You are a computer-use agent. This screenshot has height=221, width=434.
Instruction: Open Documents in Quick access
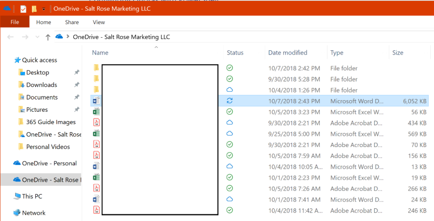(x=38, y=97)
